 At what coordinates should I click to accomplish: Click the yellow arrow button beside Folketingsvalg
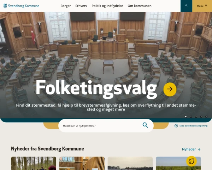(170, 89)
